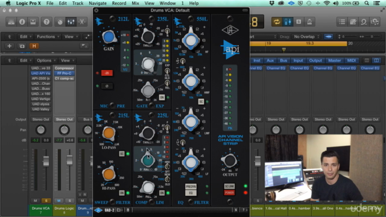Viewport: 386px width, 217px height.
Task: Open the Navigate menu
Action: pos(98,3)
